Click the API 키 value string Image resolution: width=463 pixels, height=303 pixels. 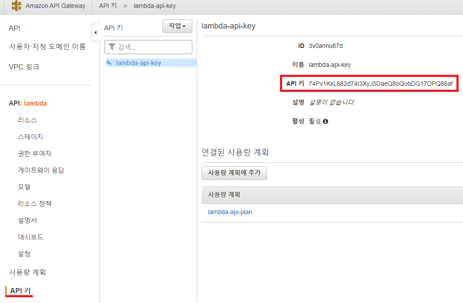pos(381,84)
